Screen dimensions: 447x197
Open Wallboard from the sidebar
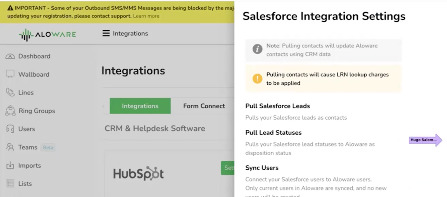pos(34,74)
